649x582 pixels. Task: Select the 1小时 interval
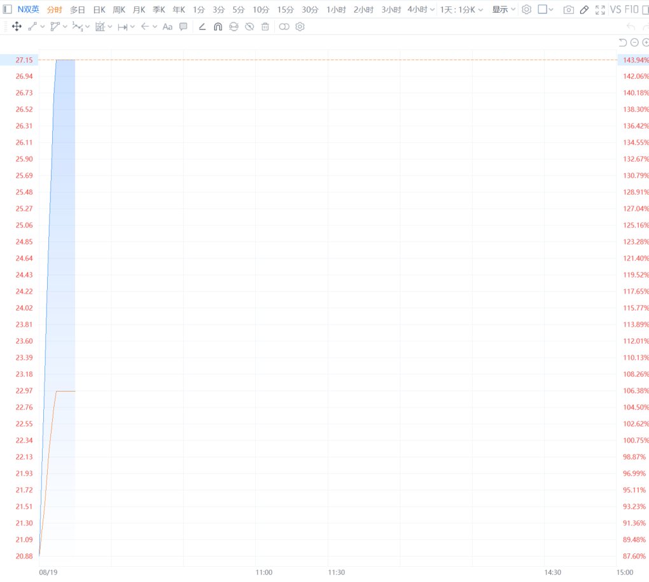pyautogui.click(x=336, y=10)
